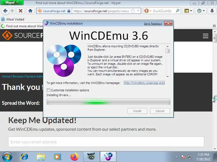This screenshot has height=162, width=217.
Task: Go back using the browser back arrow
Action: click(5, 11)
